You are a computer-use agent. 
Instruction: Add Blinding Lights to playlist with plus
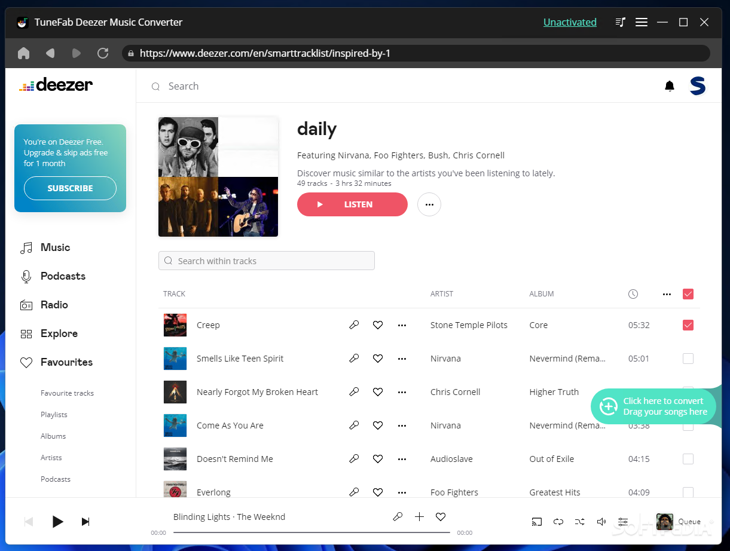(419, 517)
